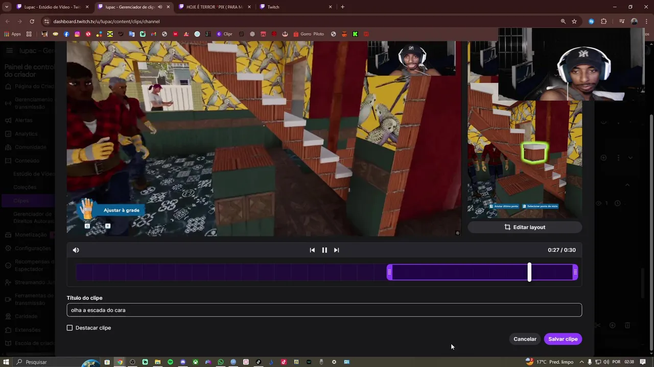Open the Clipr bookmark
This screenshot has width=654, height=367.
224,34
